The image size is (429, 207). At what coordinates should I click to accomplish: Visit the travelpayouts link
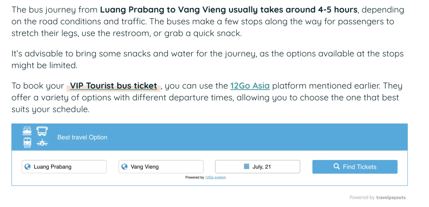click(x=391, y=198)
